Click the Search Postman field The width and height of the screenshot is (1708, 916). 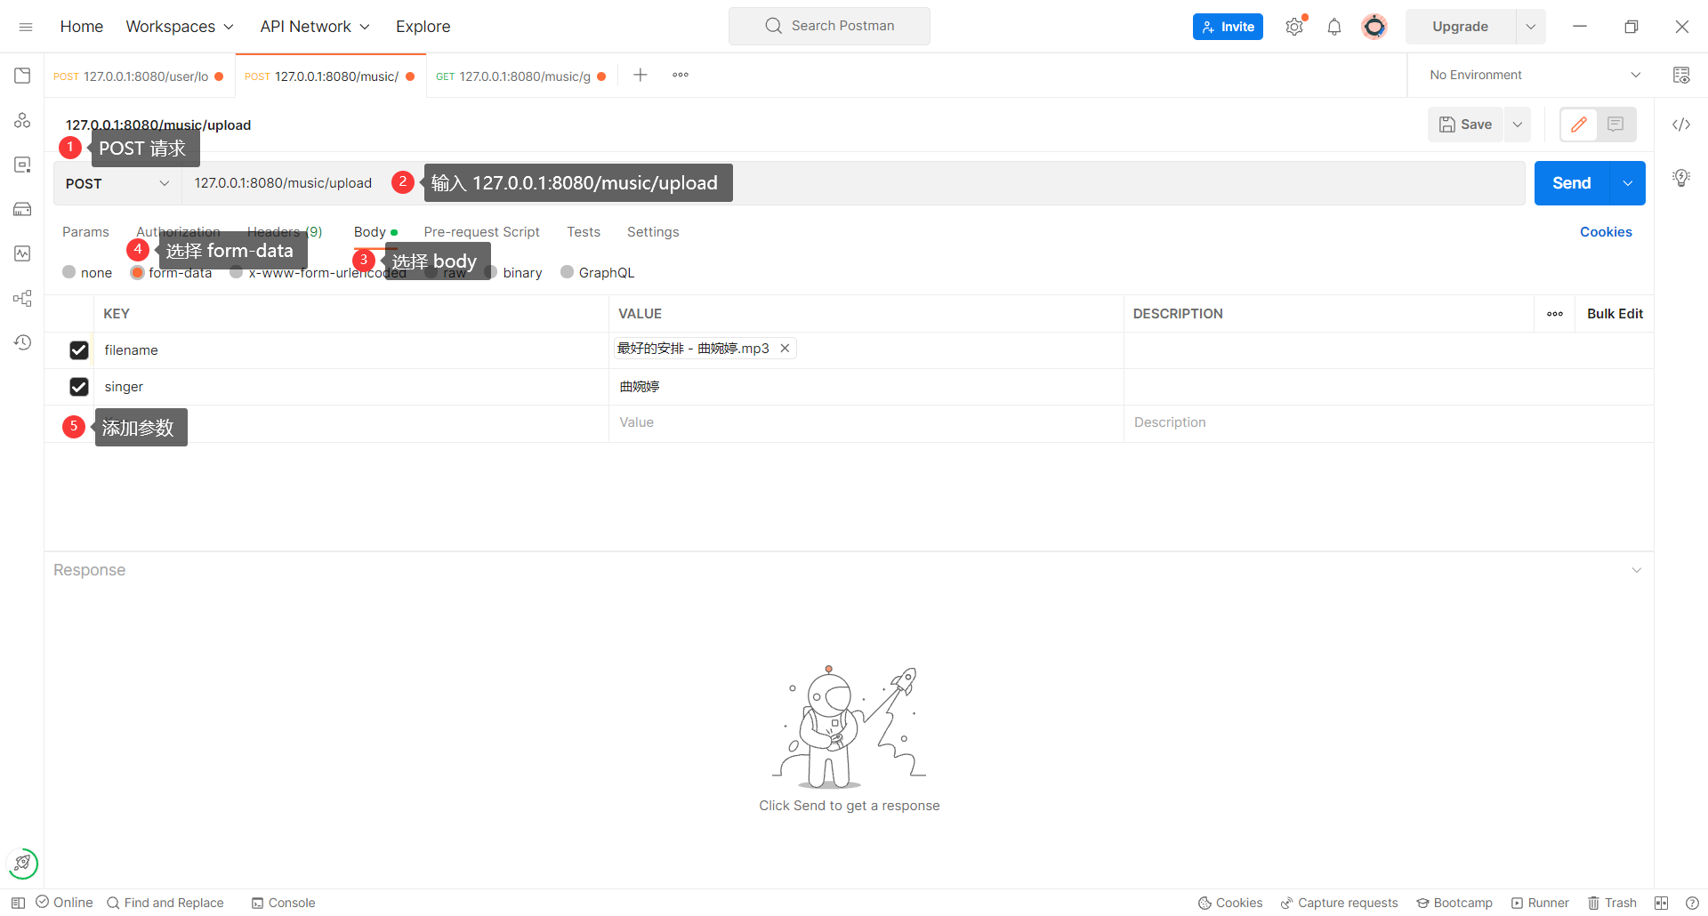[x=829, y=26]
